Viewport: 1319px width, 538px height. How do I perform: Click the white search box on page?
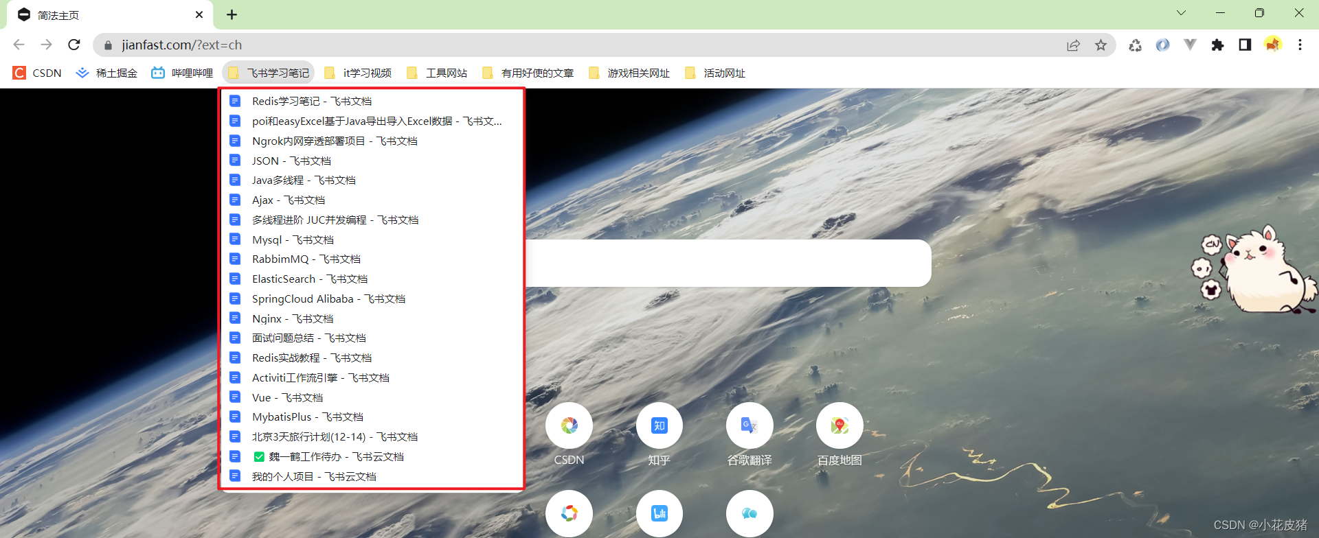coord(728,263)
